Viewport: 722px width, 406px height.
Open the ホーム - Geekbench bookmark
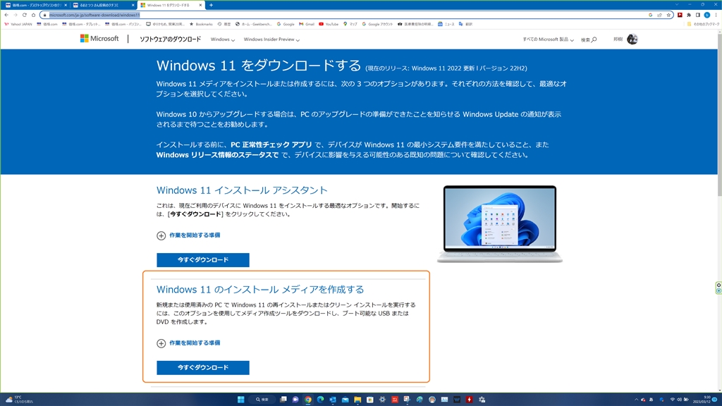pyautogui.click(x=253, y=24)
